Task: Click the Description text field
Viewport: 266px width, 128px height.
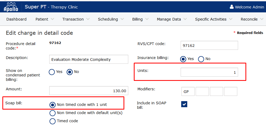Action: pyautogui.click(x=88, y=60)
